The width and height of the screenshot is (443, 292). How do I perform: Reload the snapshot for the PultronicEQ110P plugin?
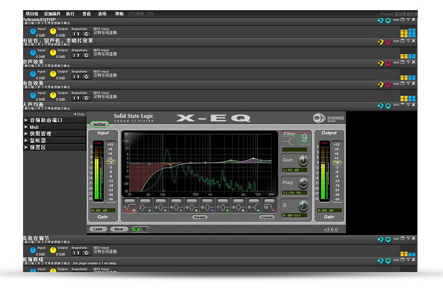[x=86, y=34]
